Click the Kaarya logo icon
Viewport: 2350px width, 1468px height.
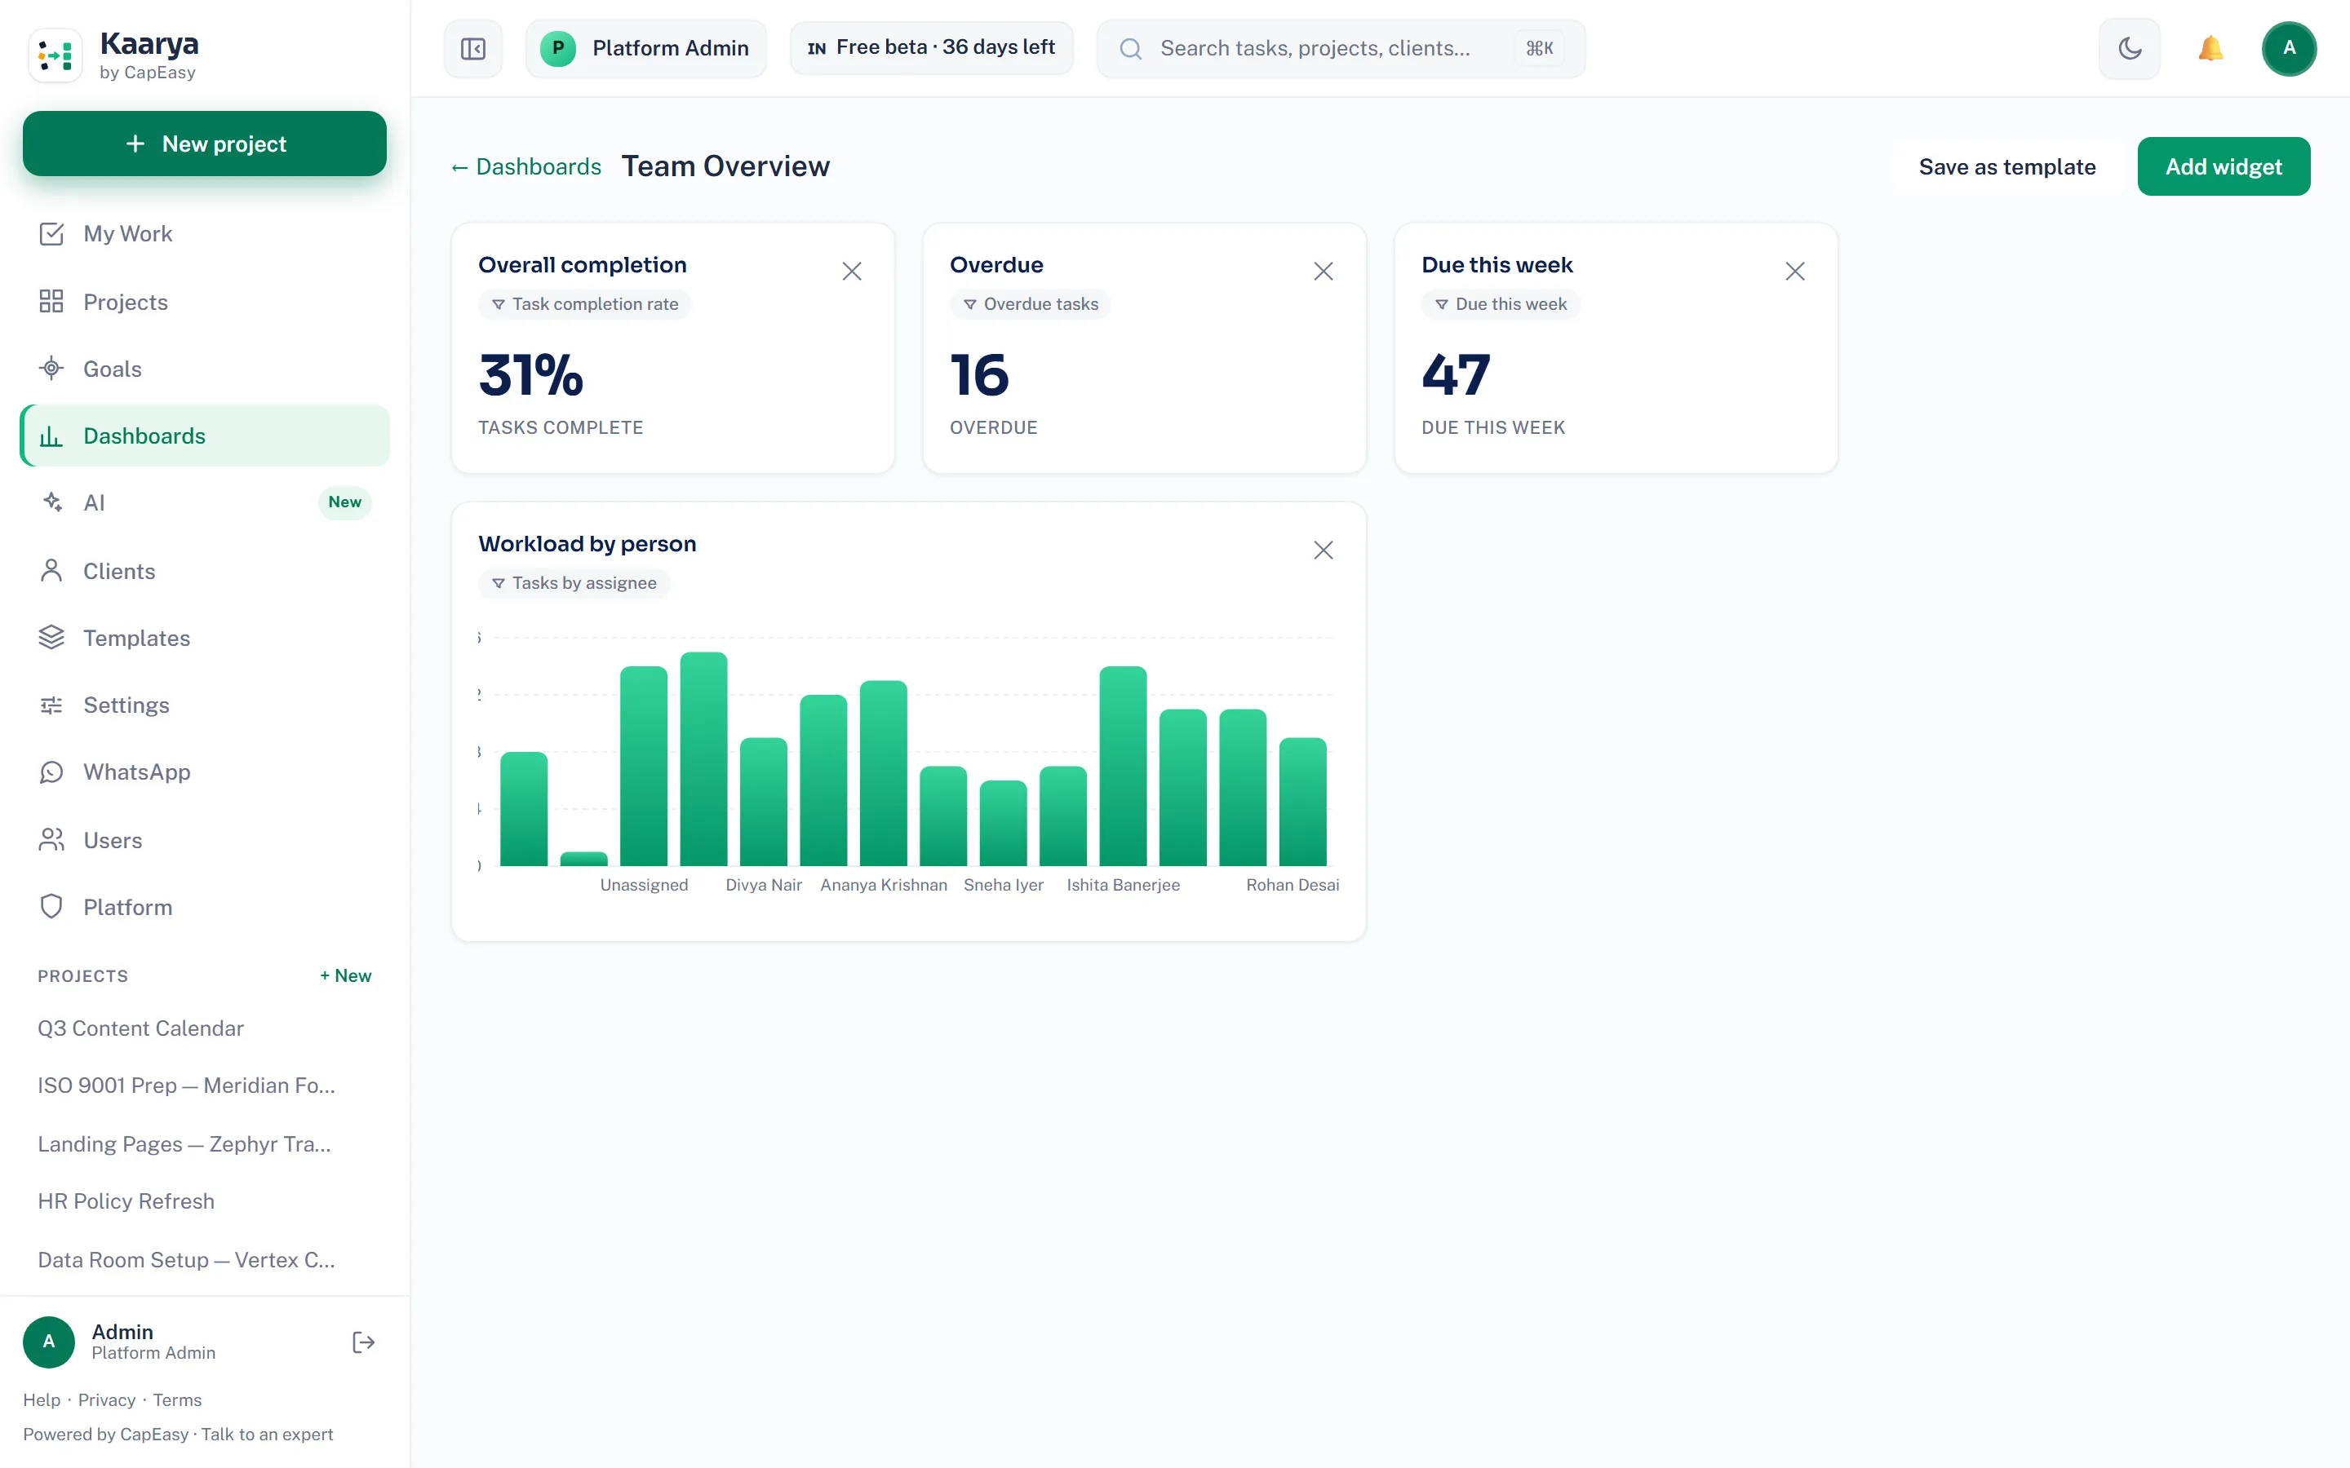point(55,55)
